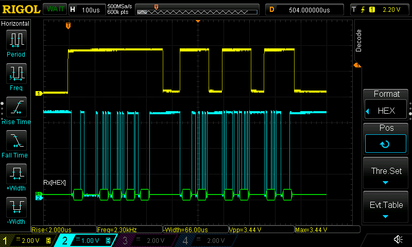Select the Rise Time measurement icon
Viewport: 412px width, 247px height.
(x=16, y=107)
